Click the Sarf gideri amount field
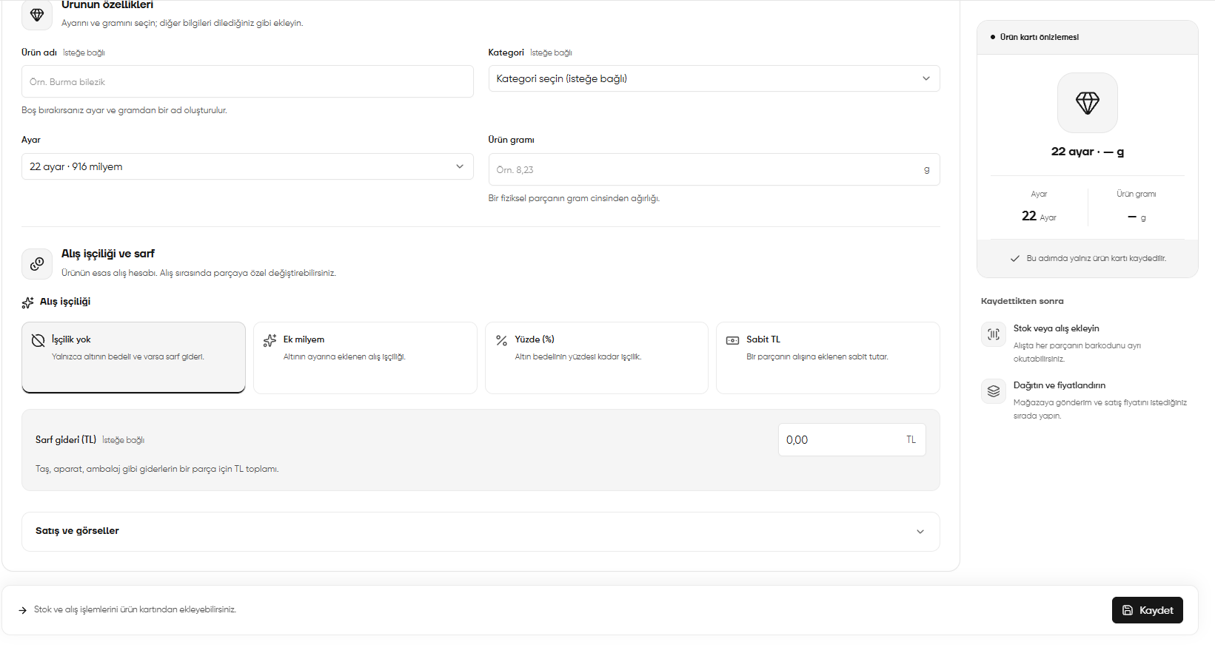1215x653 pixels. coord(851,440)
